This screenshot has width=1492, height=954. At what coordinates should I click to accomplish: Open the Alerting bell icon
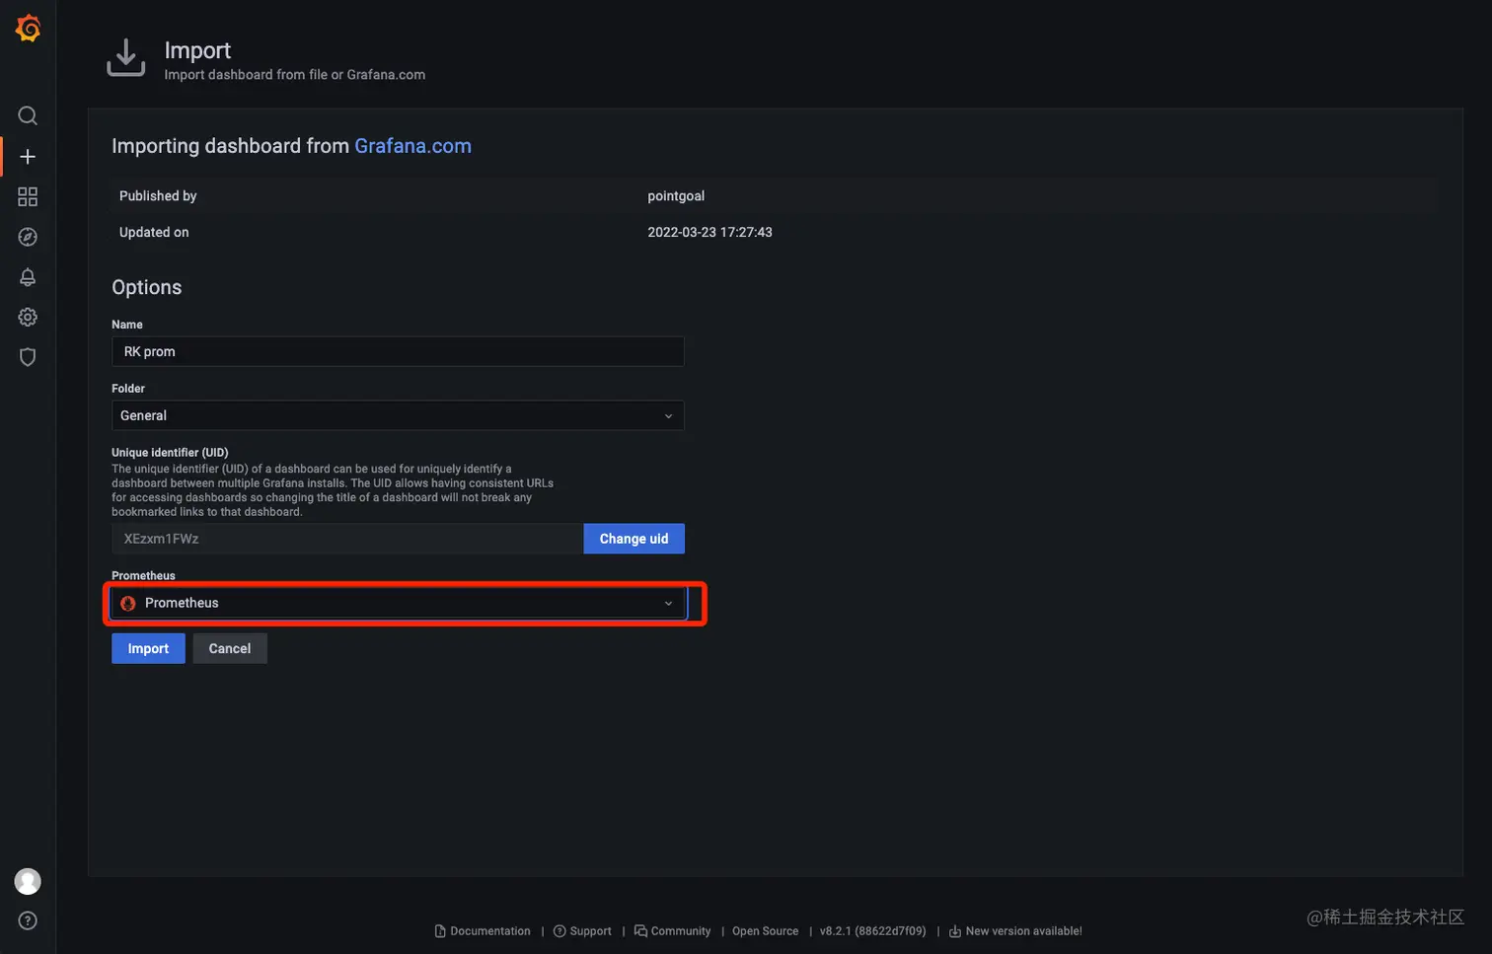coord(28,277)
